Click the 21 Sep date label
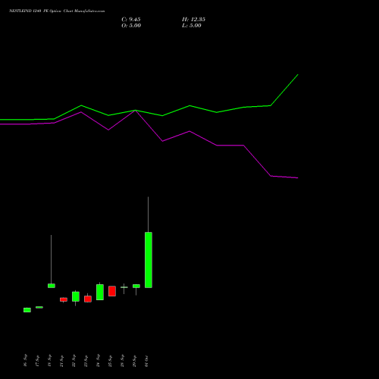The width and height of the screenshot is (379, 379). [61, 361]
